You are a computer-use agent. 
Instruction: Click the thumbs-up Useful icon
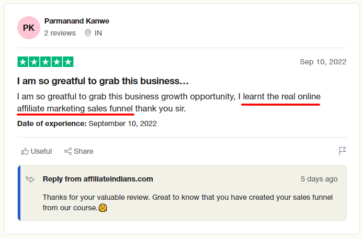(25, 151)
